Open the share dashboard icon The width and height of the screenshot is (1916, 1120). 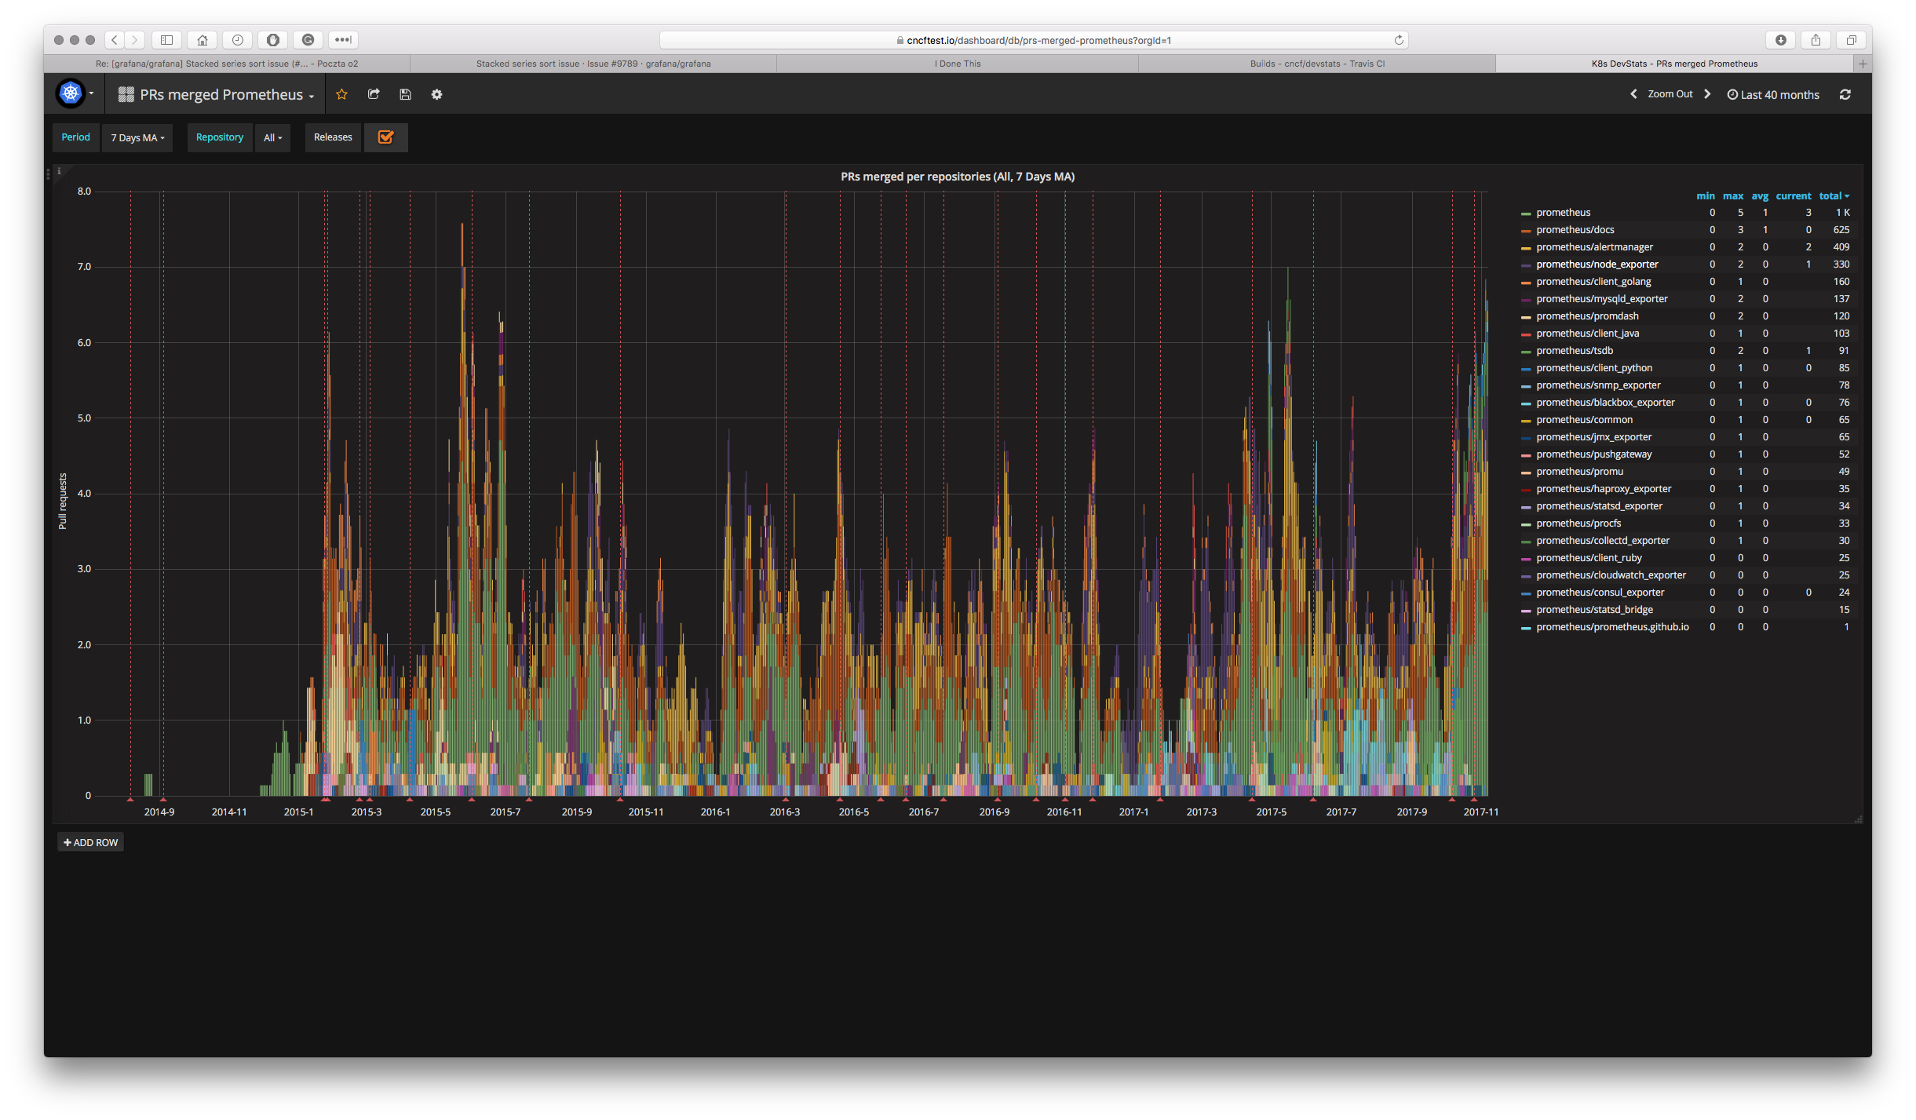click(x=374, y=94)
